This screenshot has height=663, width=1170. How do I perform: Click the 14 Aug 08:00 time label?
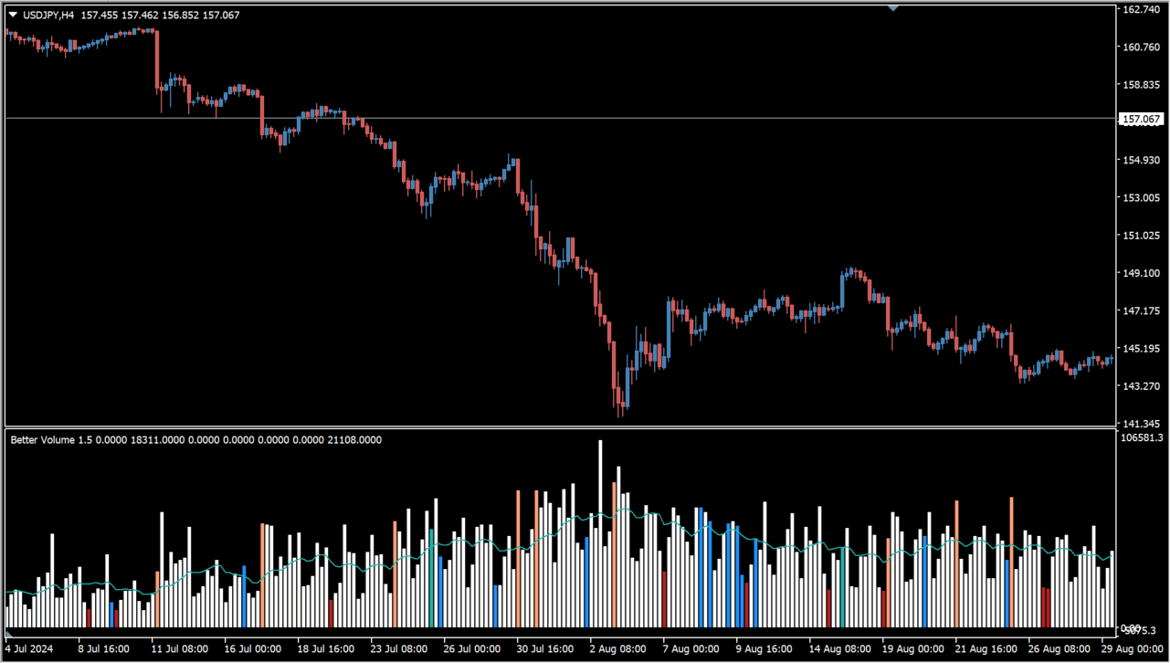click(x=838, y=649)
